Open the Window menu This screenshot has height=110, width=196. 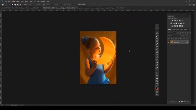pyautogui.click(x=43, y=1)
